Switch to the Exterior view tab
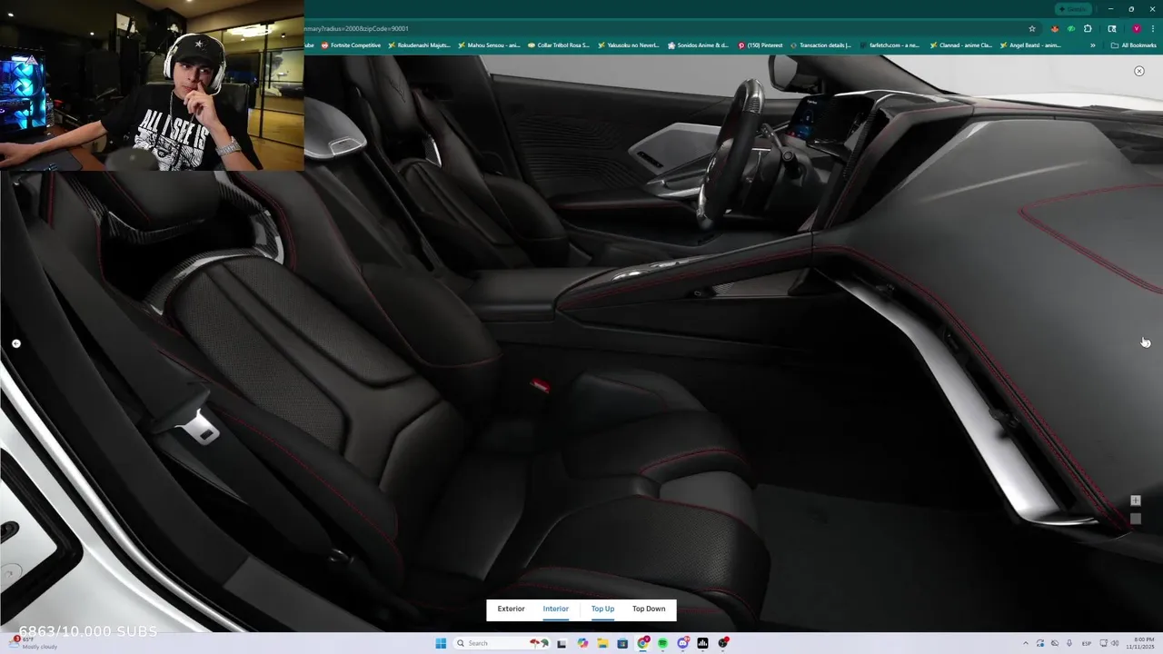 point(511,609)
